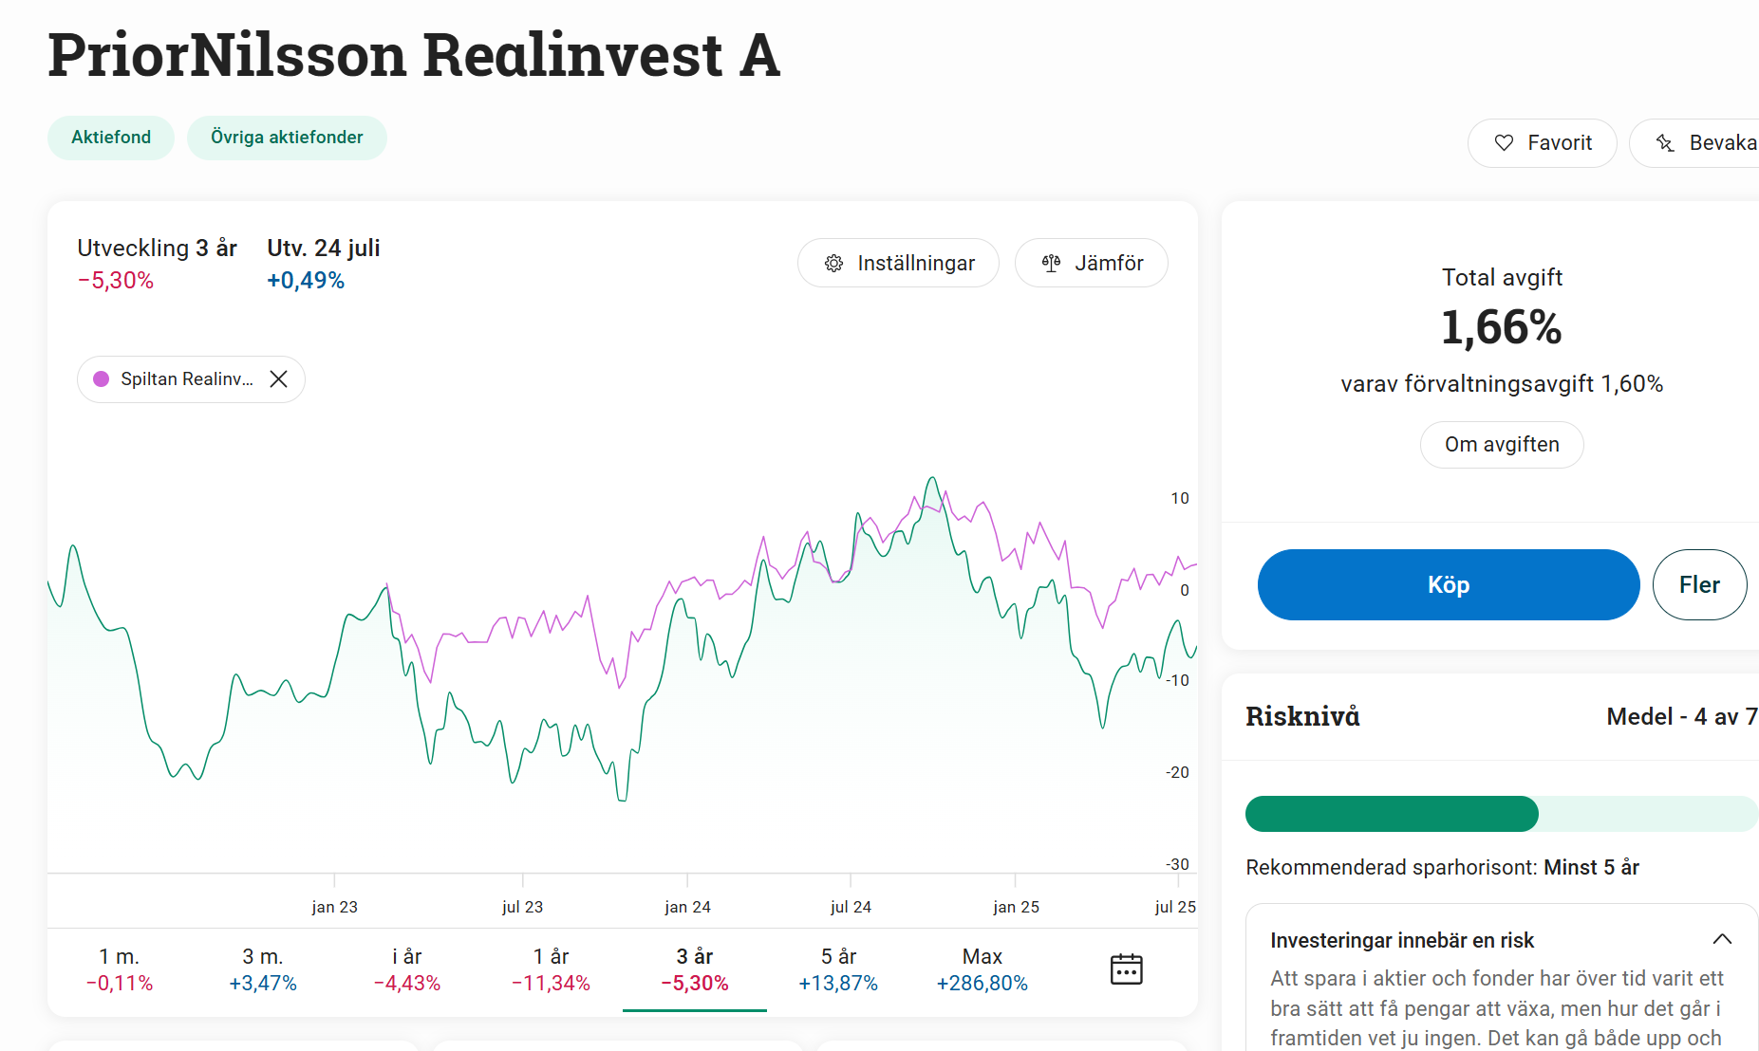Click the Jämför scales icon

(1051, 264)
